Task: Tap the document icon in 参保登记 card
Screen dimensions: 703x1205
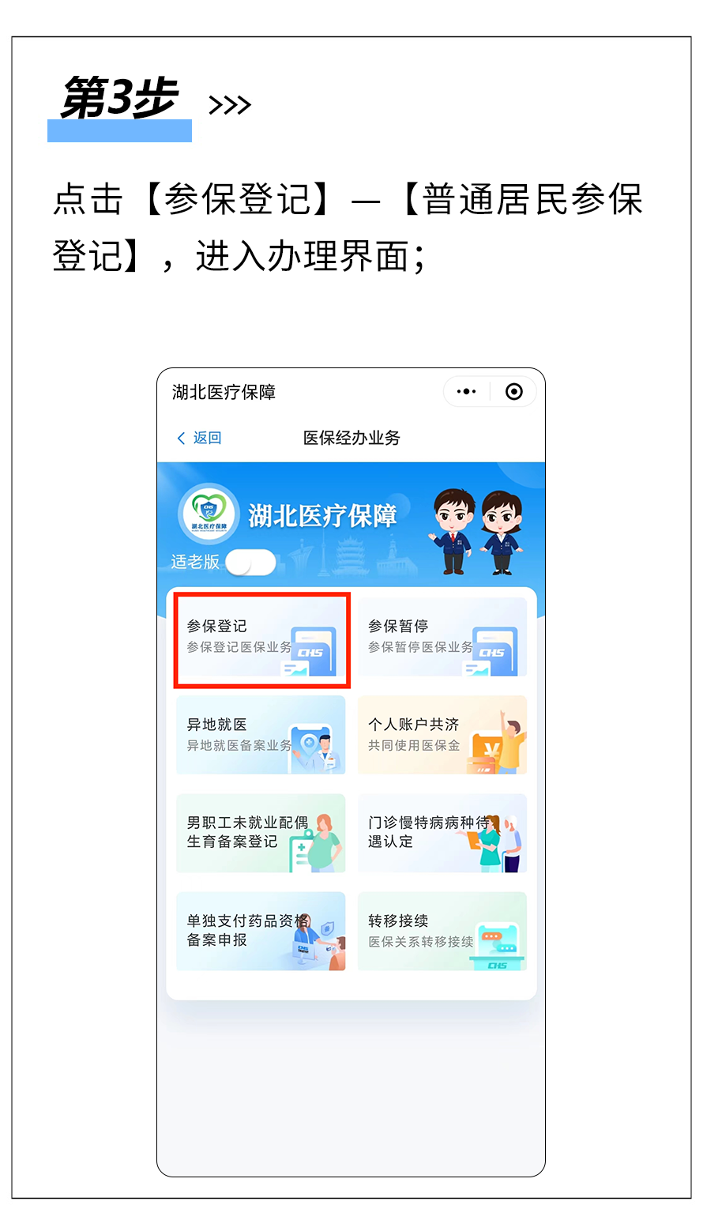Action: point(310,651)
